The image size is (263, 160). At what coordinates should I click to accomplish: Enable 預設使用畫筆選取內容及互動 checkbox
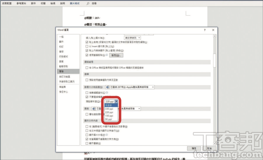coord(87,80)
